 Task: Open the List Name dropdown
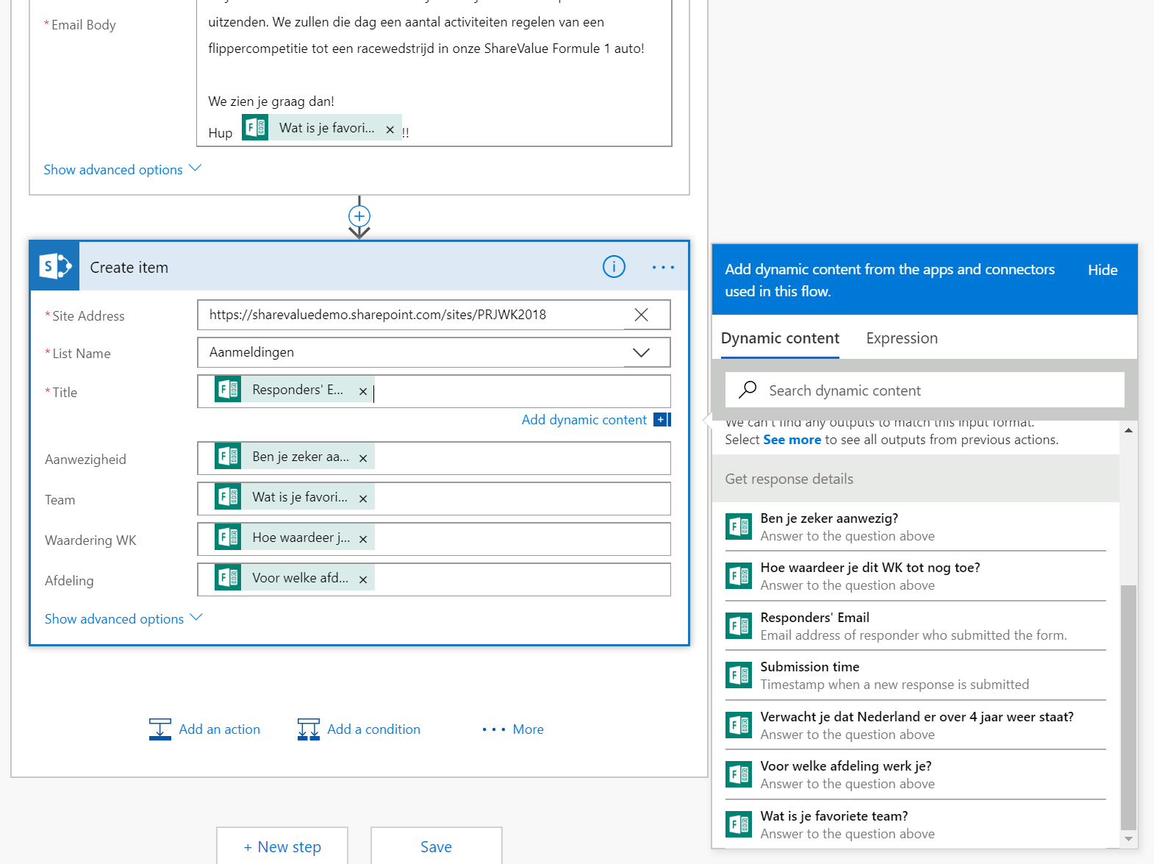pos(641,353)
